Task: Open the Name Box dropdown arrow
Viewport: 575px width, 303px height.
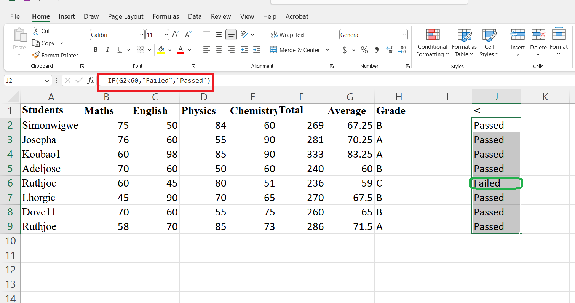Action: coord(48,81)
